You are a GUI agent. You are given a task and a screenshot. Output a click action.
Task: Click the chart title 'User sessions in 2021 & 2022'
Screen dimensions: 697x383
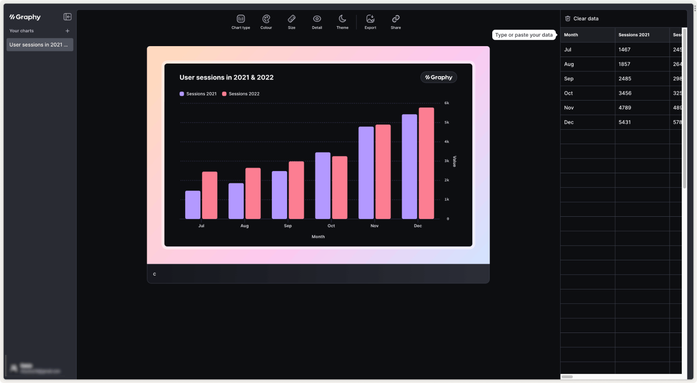tap(227, 77)
